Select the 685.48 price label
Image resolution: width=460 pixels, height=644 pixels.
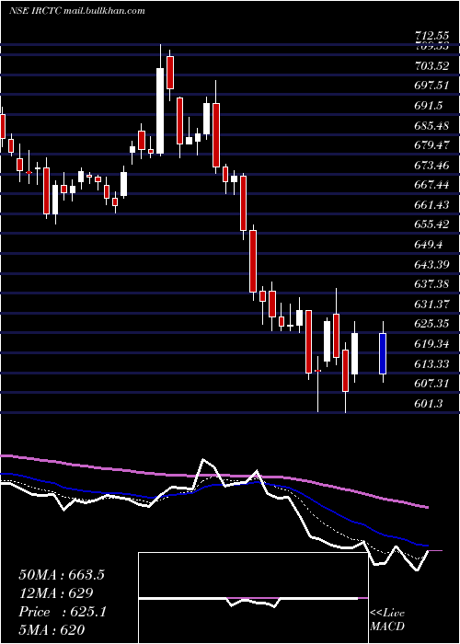point(431,125)
